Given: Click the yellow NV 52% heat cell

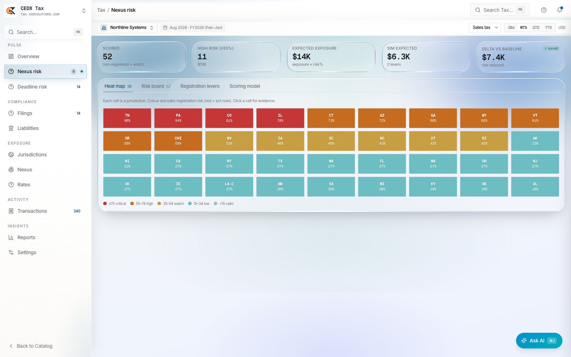Looking at the screenshot, I should (229, 141).
